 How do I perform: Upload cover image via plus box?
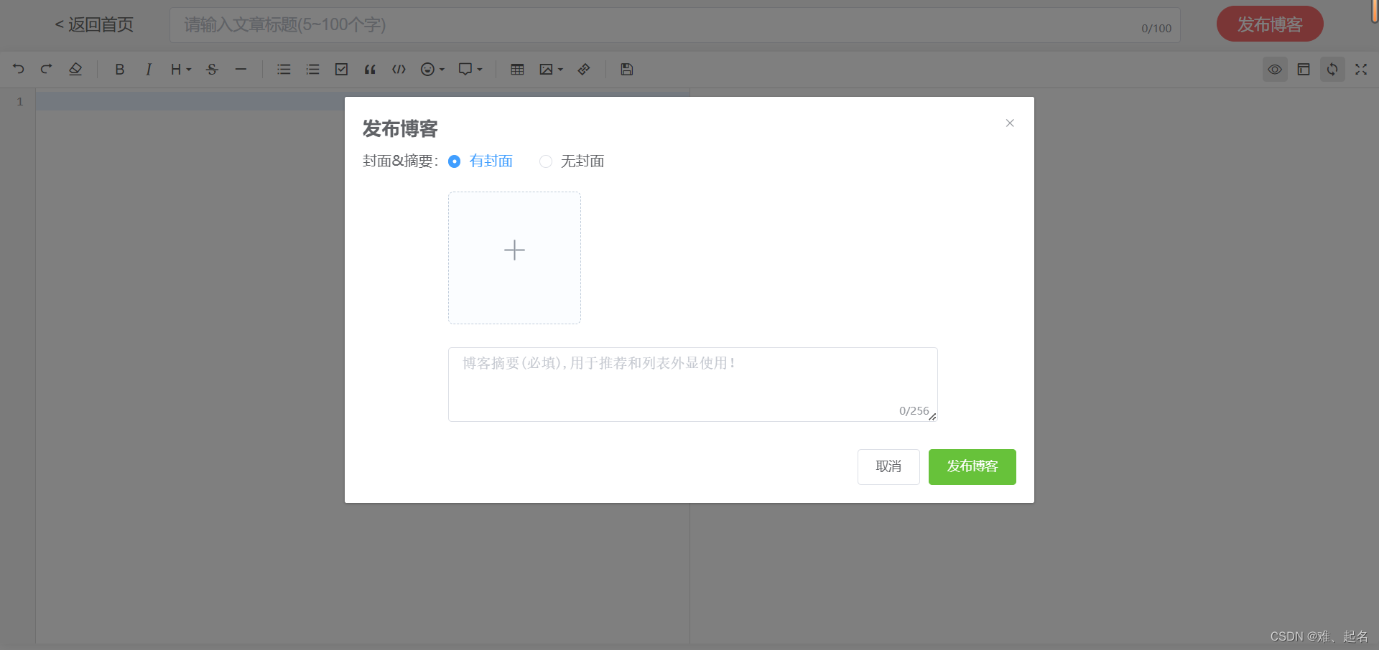(x=514, y=258)
